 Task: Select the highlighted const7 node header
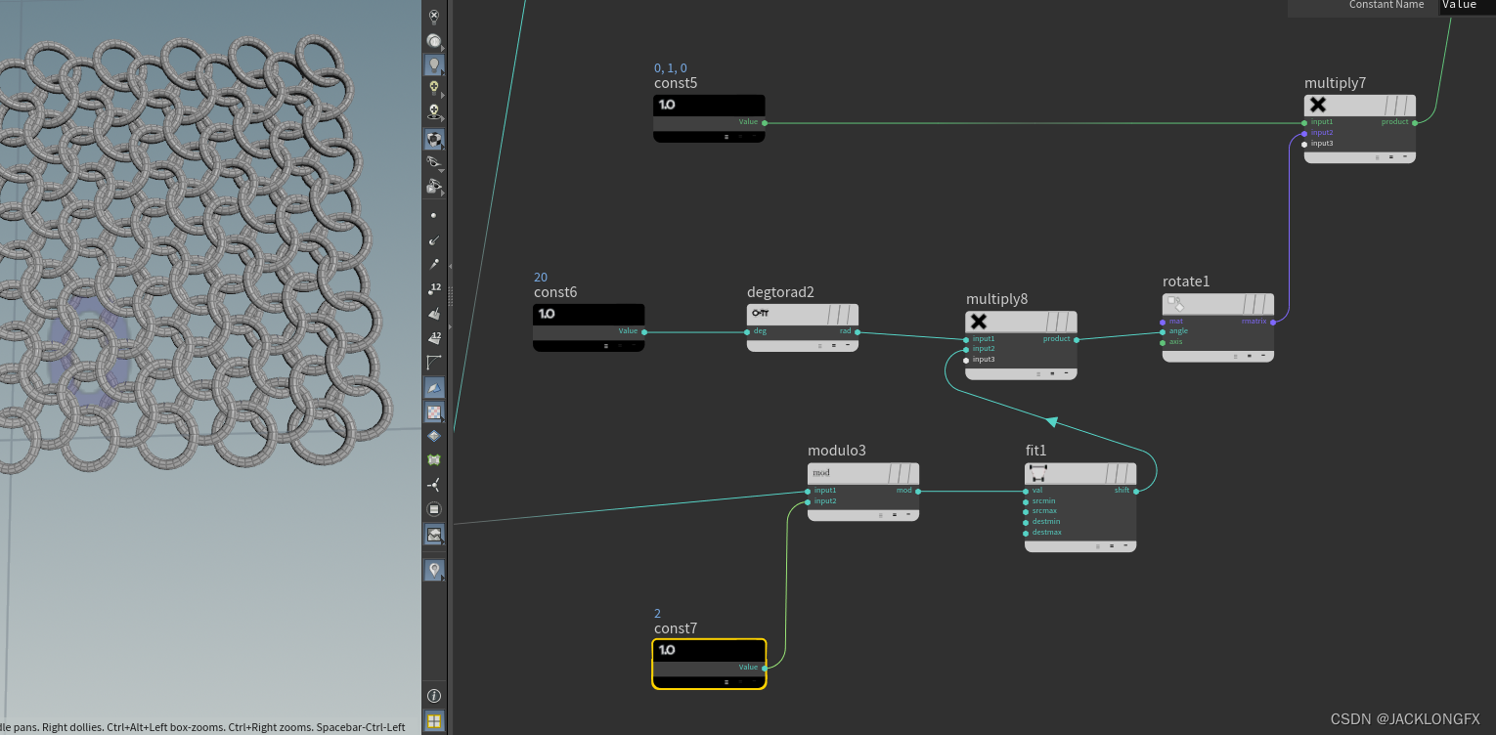click(x=709, y=650)
